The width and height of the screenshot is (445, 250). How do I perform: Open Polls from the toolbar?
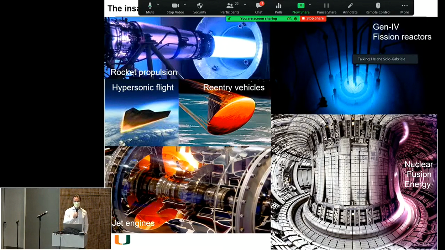pos(279,8)
